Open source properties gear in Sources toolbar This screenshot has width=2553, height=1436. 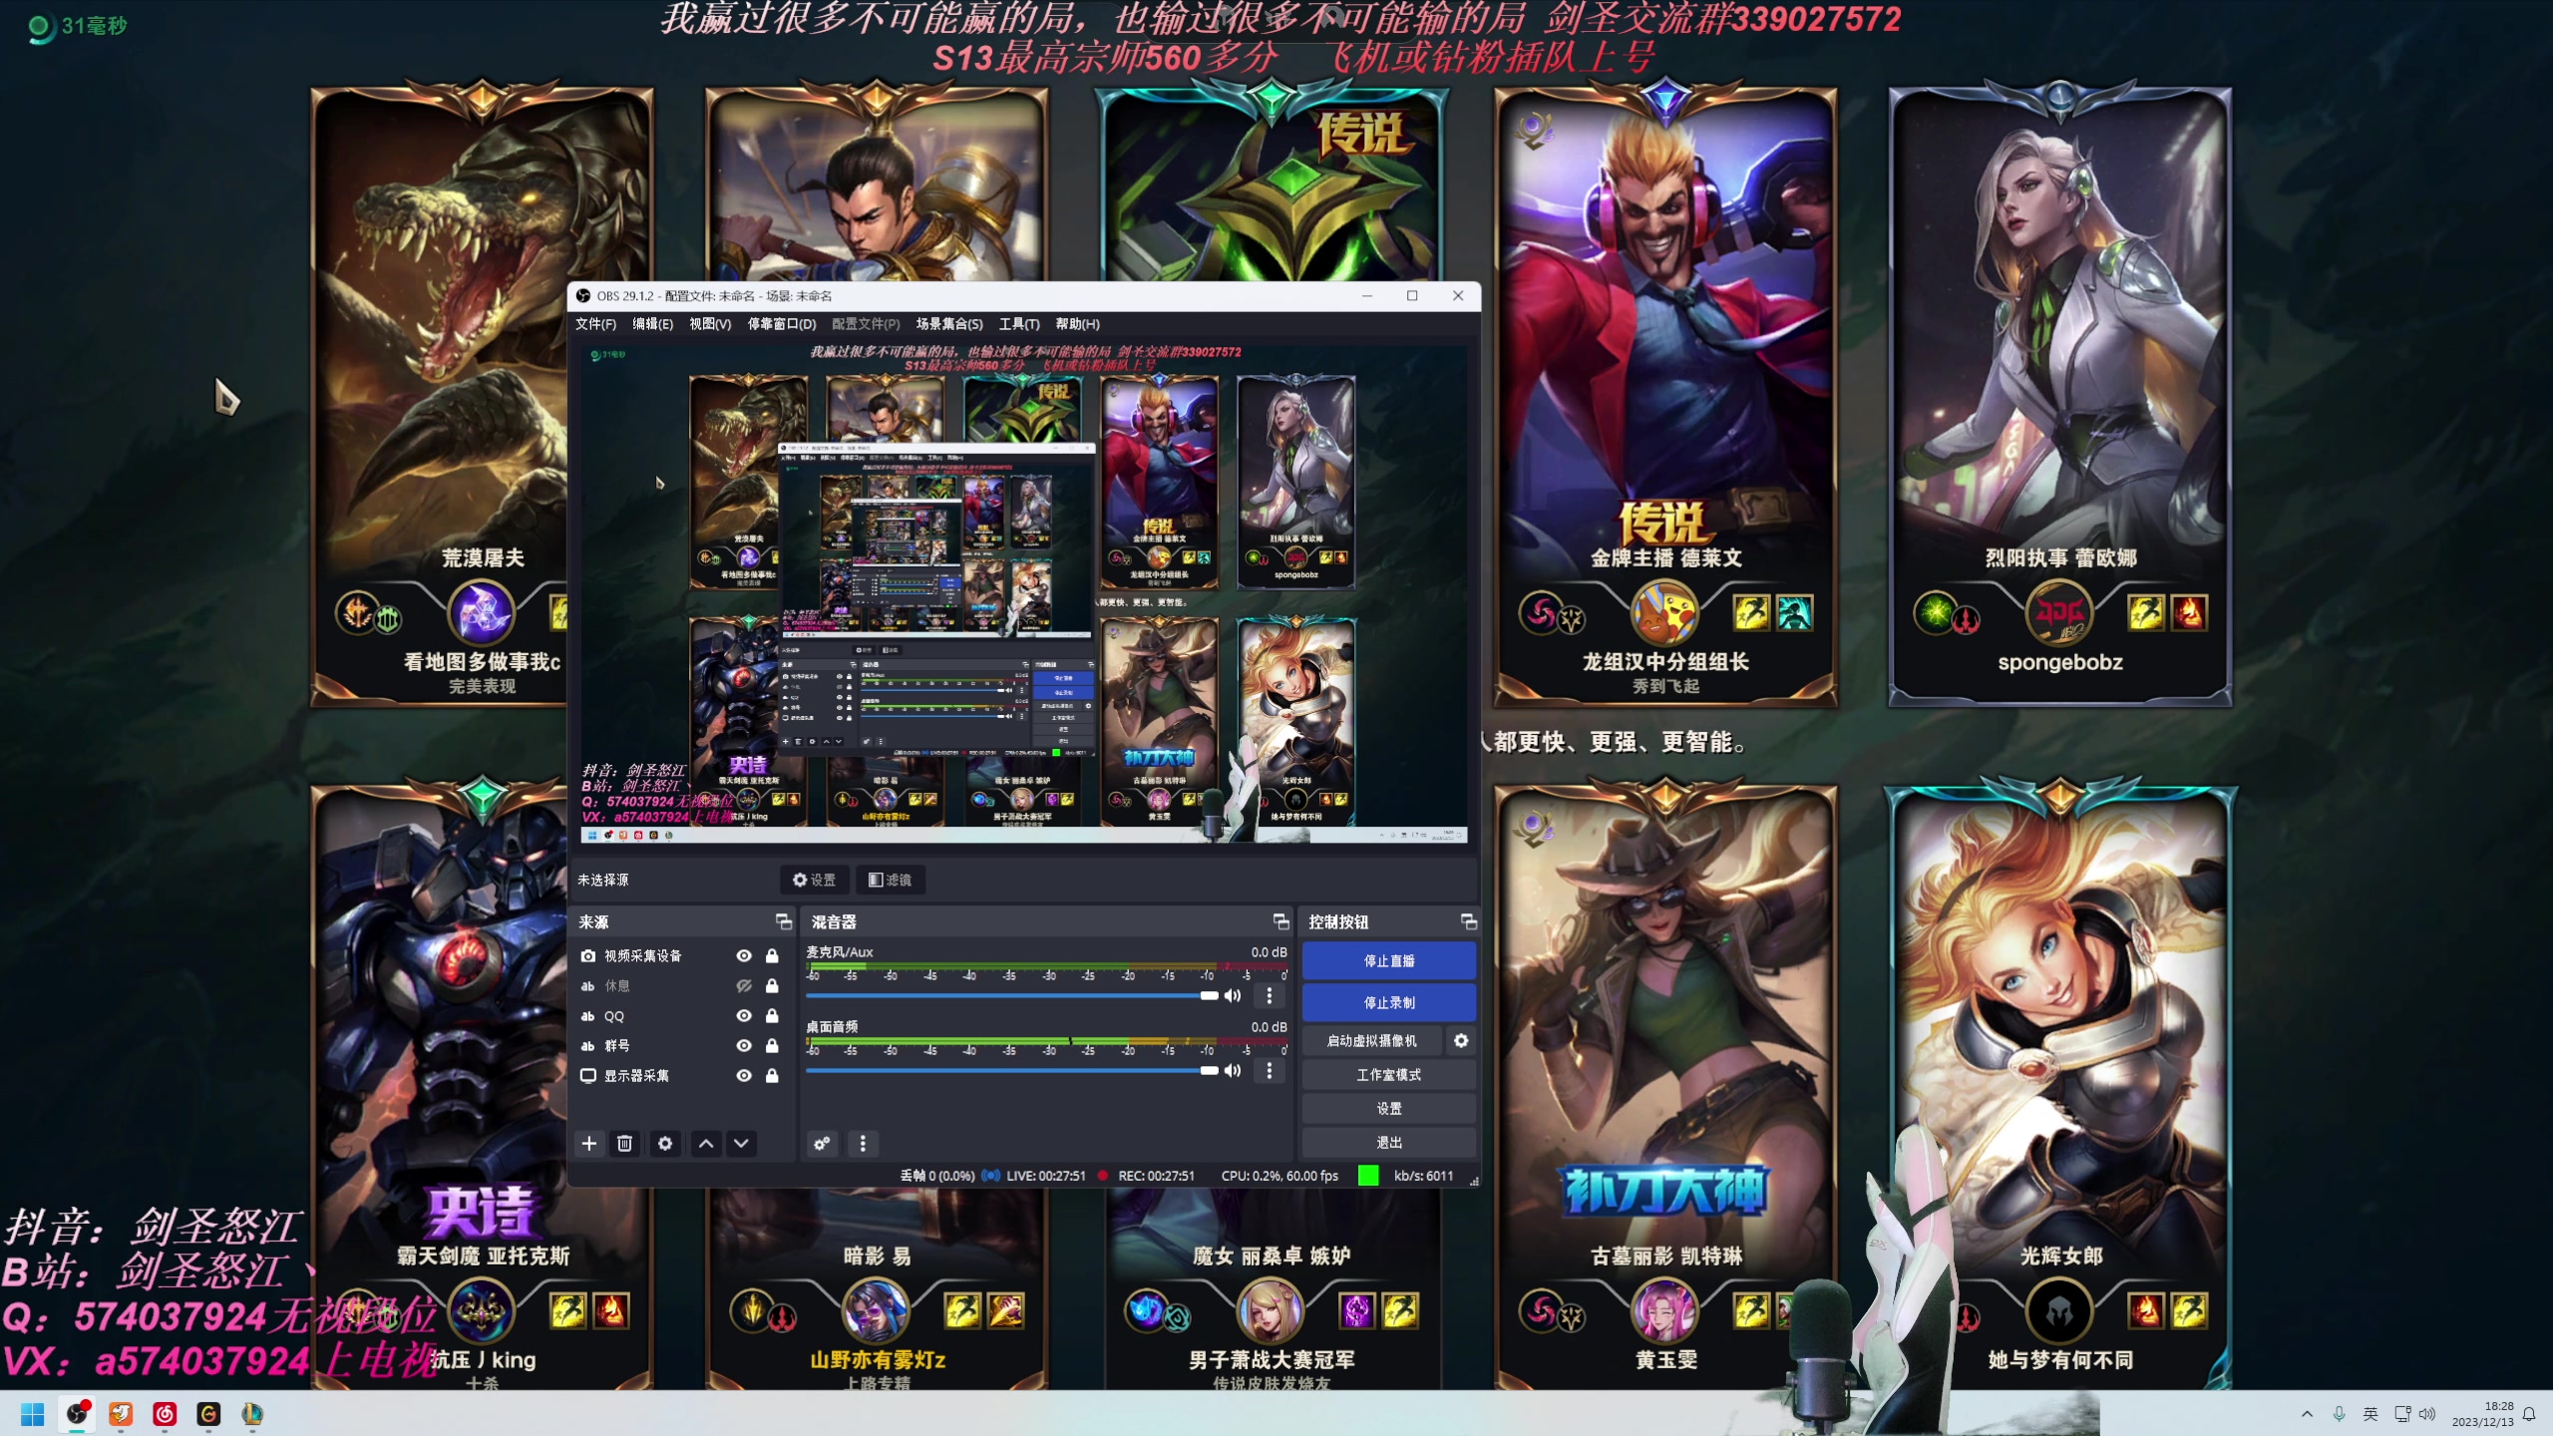point(665,1144)
